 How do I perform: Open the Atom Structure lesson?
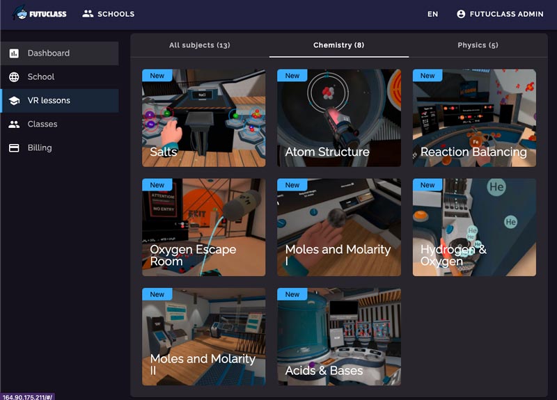click(338, 118)
